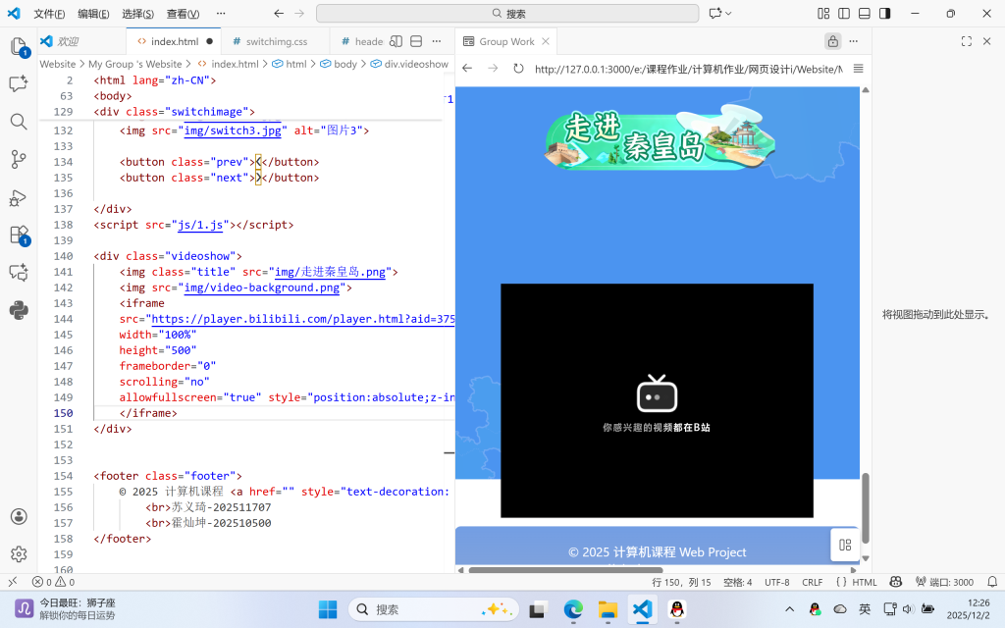Open the Explorer view in activity bar
1005x628 pixels.
coord(18,47)
